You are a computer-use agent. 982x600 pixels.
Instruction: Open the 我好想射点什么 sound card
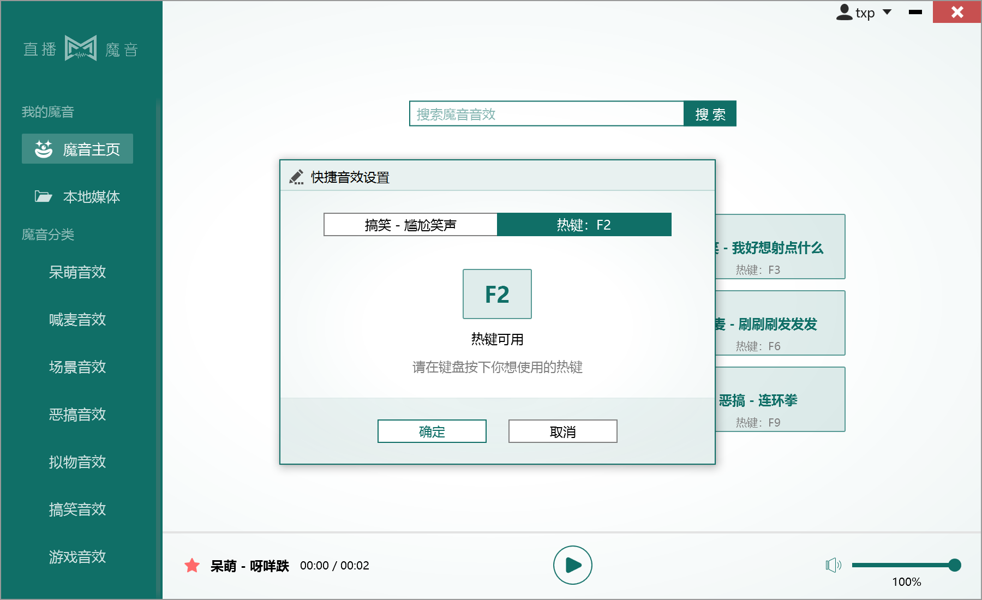pos(780,247)
